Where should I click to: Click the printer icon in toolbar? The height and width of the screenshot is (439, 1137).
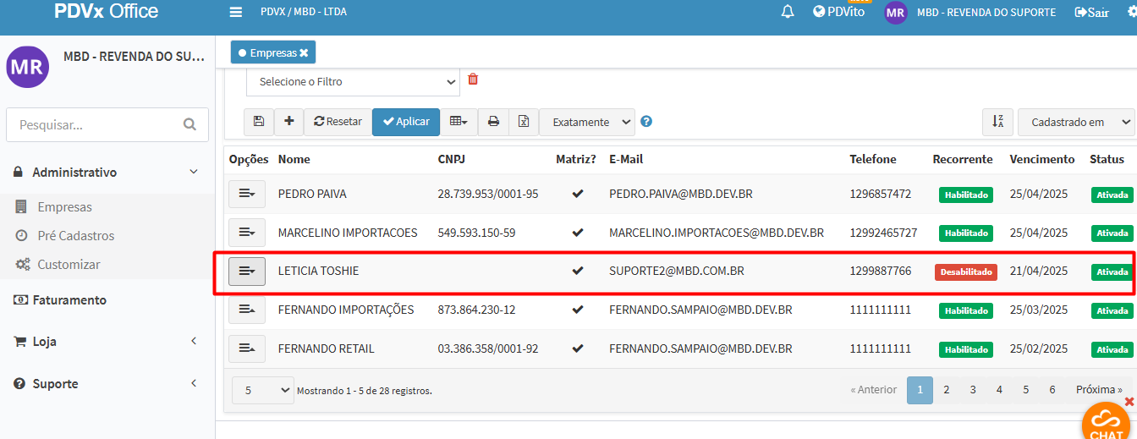(x=493, y=122)
